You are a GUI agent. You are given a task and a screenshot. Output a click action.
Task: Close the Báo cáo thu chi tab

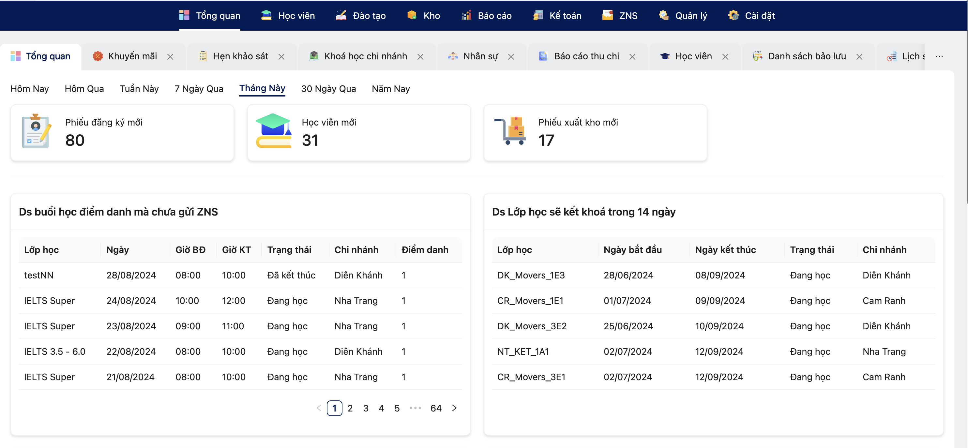point(632,57)
